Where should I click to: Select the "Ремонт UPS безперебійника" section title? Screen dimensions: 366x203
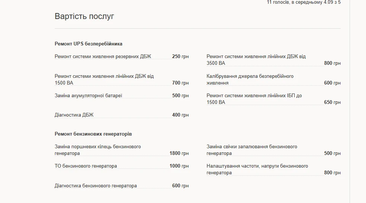pos(89,44)
